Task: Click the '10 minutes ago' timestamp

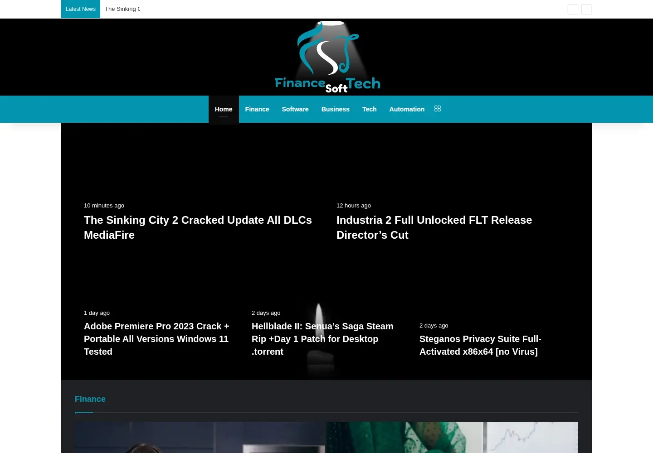Action: coord(104,206)
